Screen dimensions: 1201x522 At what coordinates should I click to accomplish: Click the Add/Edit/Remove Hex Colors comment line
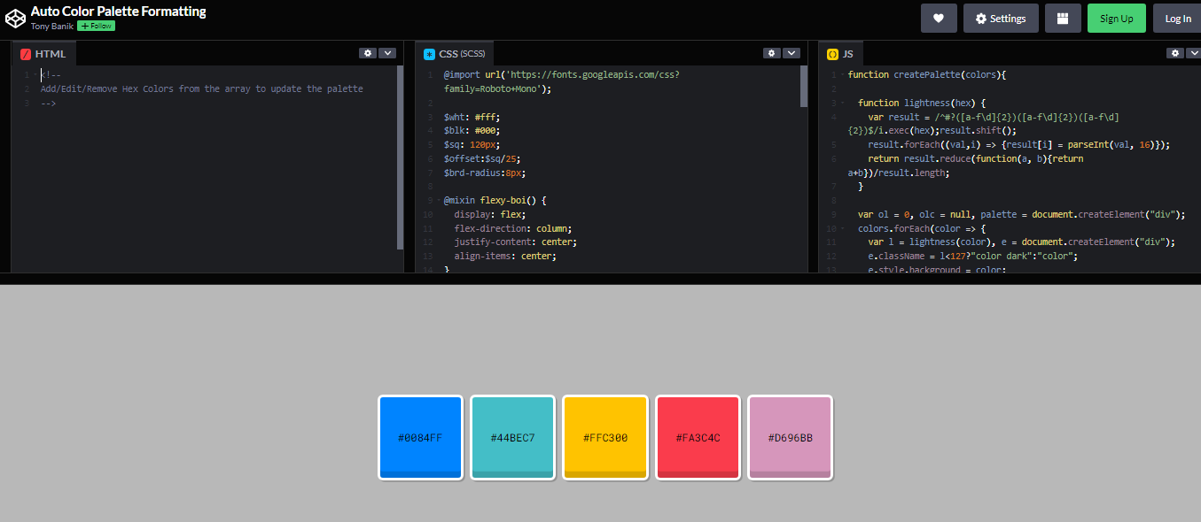(x=202, y=88)
